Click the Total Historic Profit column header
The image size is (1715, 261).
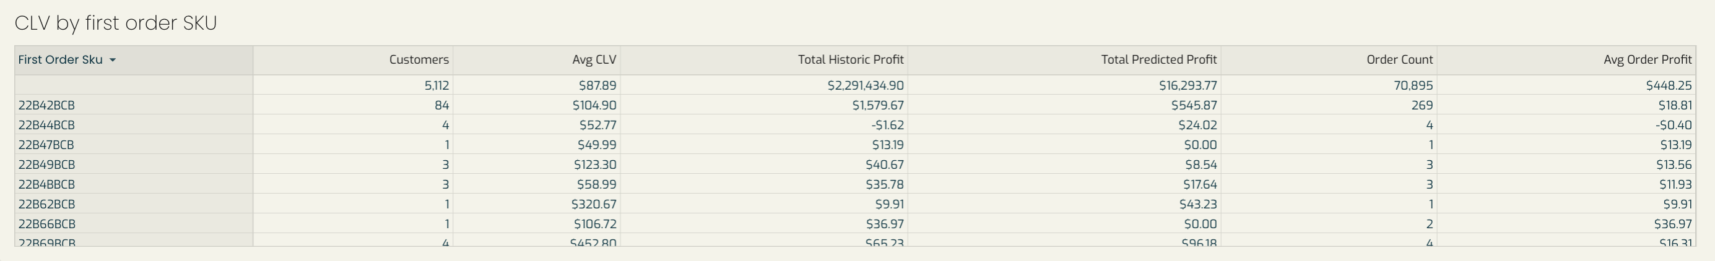(x=851, y=60)
